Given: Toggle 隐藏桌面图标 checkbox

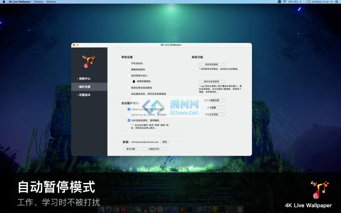Looking at the screenshot, I should click(129, 69).
